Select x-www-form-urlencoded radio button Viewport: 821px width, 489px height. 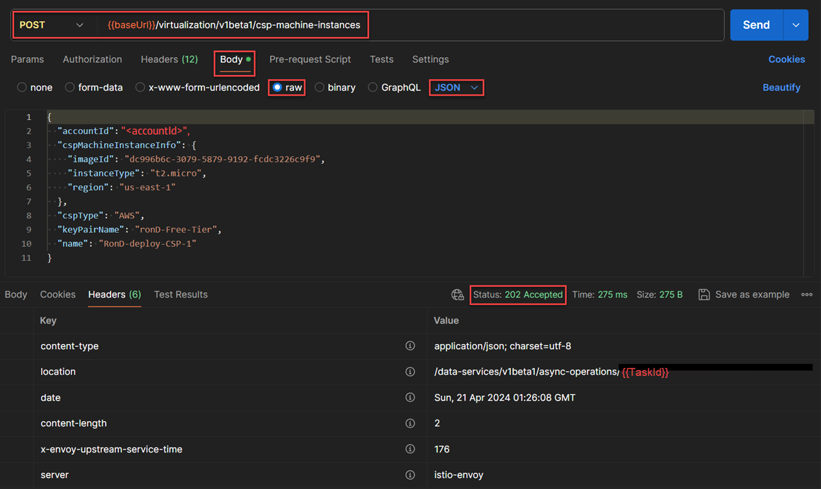[140, 87]
